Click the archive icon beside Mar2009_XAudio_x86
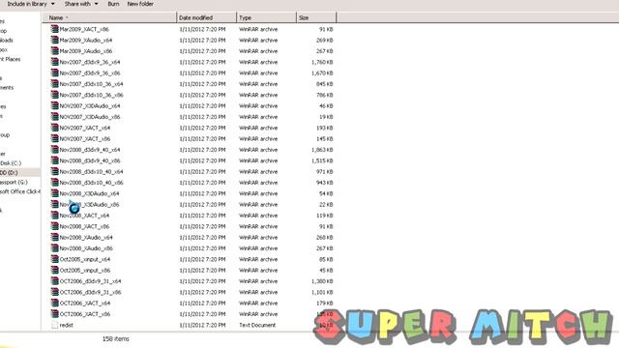The height and width of the screenshot is (348, 619). coord(54,51)
